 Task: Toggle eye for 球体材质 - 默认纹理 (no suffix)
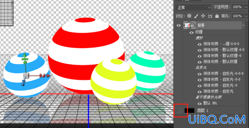click(200, 62)
